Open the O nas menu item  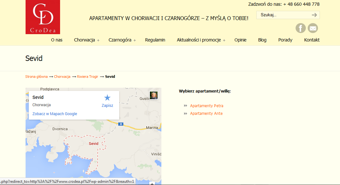coord(57,40)
